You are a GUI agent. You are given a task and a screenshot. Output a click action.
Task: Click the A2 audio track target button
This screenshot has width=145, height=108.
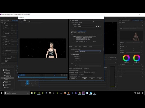(x=27, y=84)
